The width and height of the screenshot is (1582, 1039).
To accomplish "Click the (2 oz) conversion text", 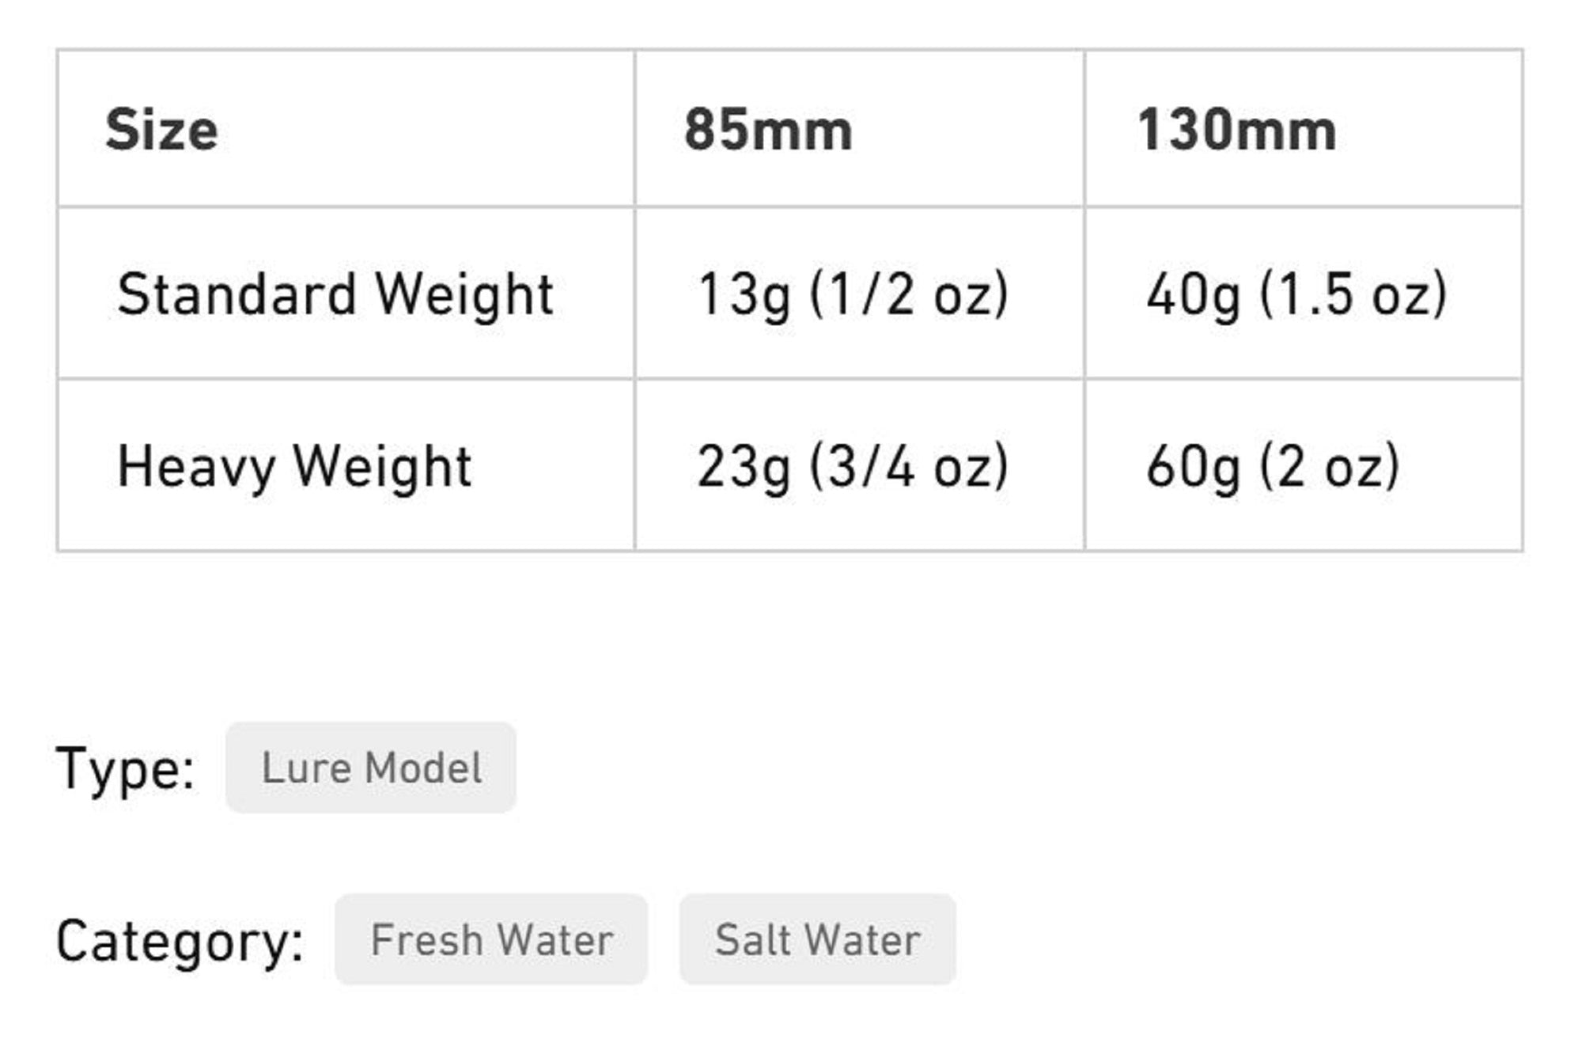I will coord(1330,467).
